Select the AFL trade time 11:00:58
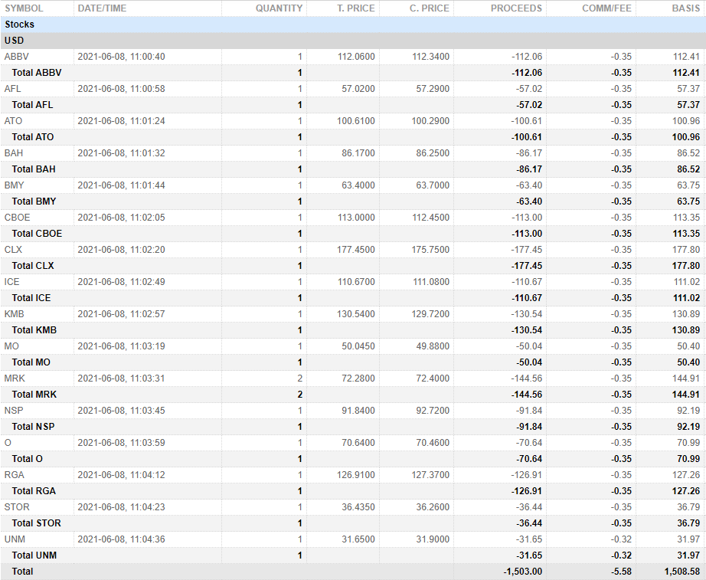Viewport: 706px width, 580px height. tap(148, 89)
